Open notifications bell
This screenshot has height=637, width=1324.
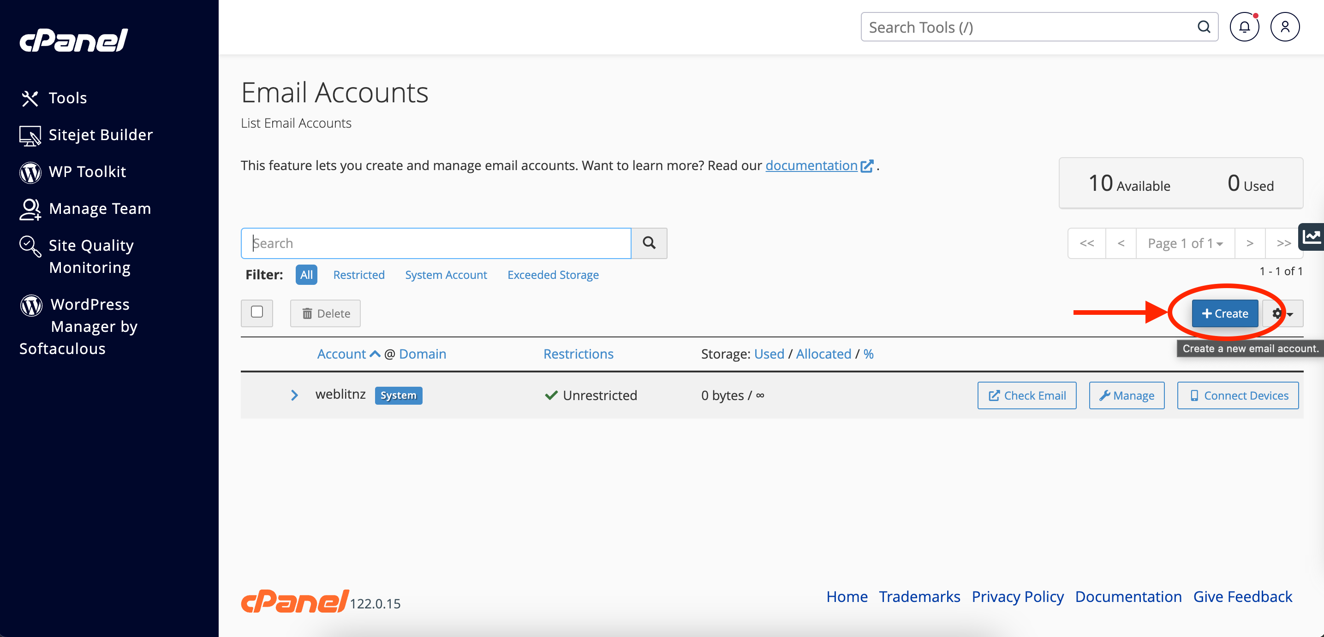click(1244, 27)
